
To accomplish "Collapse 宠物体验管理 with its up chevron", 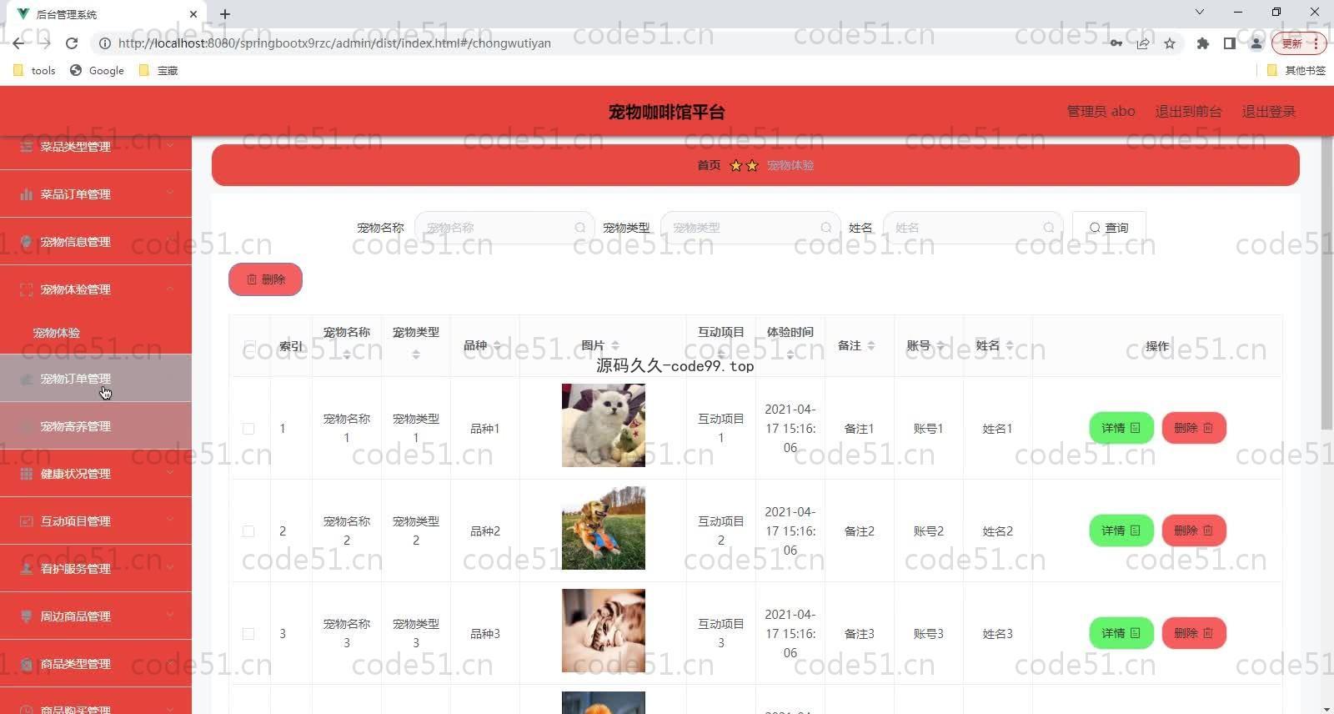I will click(170, 289).
